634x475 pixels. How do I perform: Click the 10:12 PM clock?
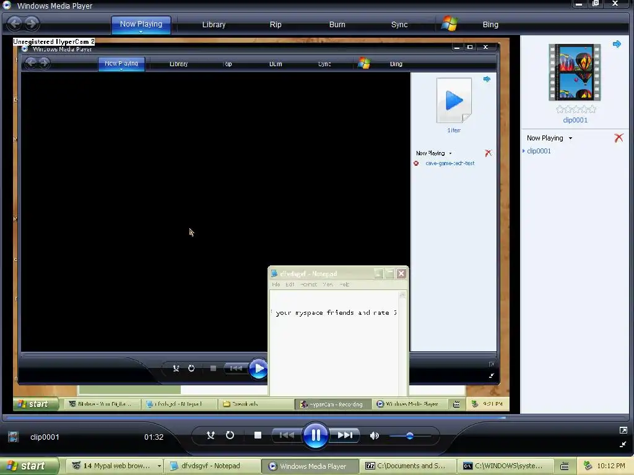[611, 466]
